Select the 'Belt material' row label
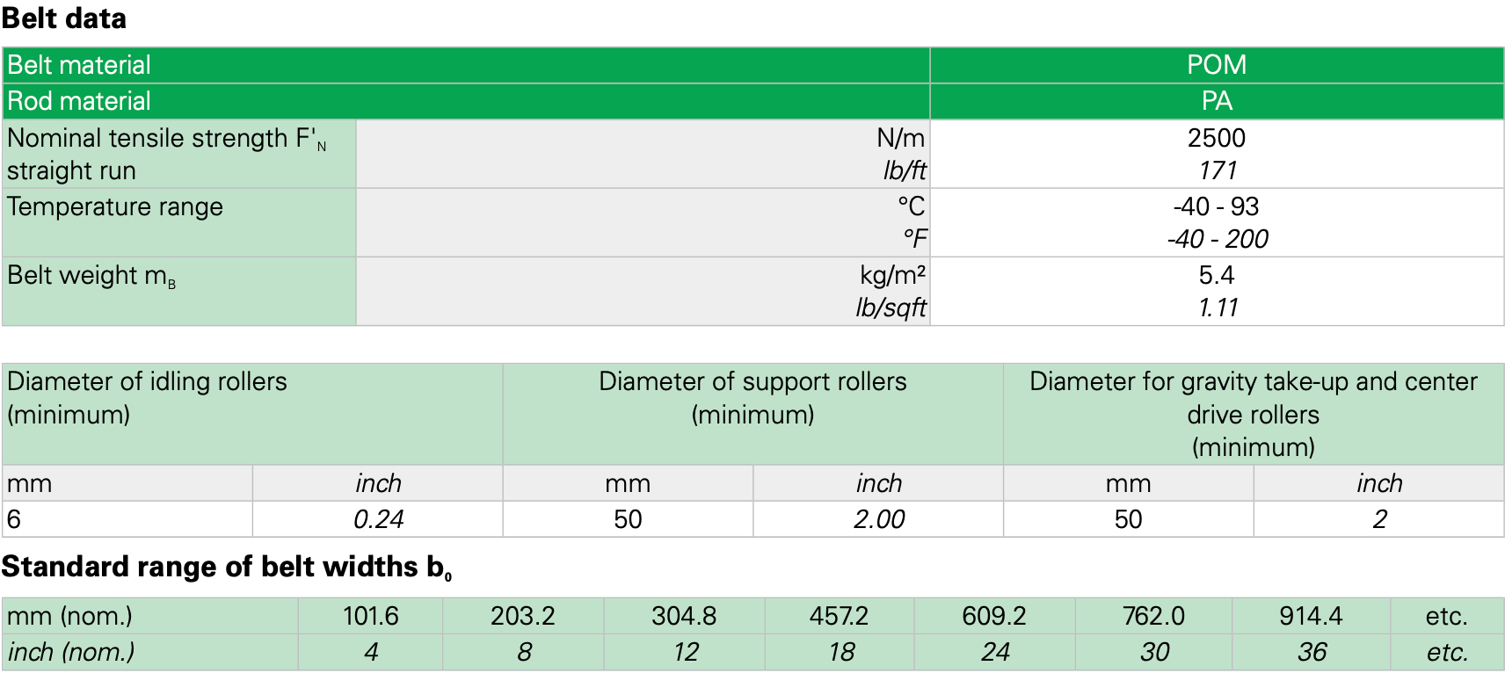Screen dimensions: 1505x673 point(79,65)
